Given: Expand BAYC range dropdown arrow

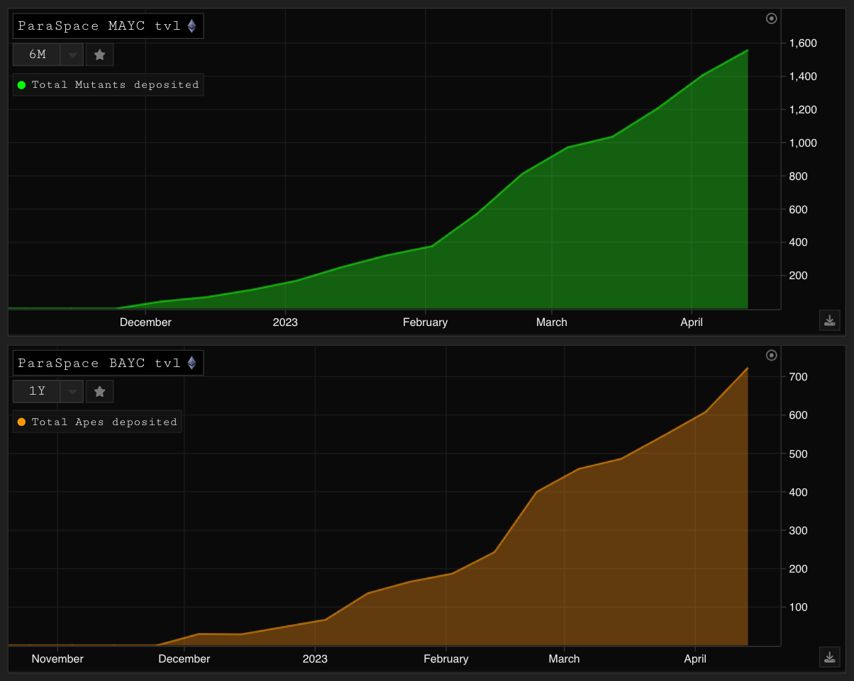Looking at the screenshot, I should pyautogui.click(x=72, y=392).
